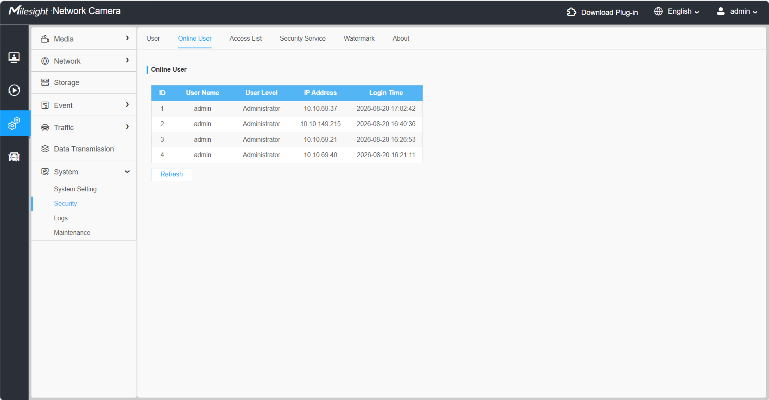Click the Event icon
769x400 pixels.
pyautogui.click(x=45, y=105)
